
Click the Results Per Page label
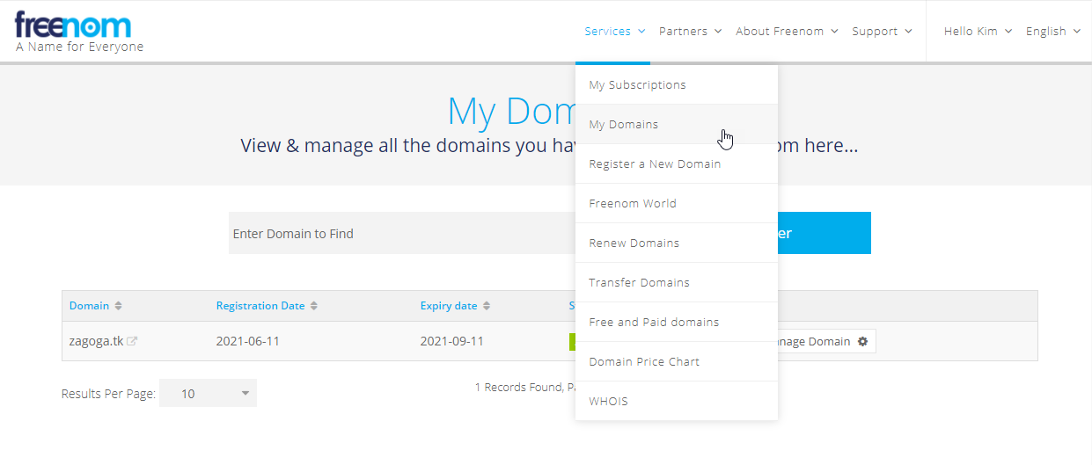(x=108, y=394)
